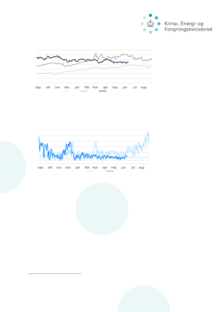Click the 'nov' label on bottom chart
This screenshot has height=312, width=220.
coord(59,168)
